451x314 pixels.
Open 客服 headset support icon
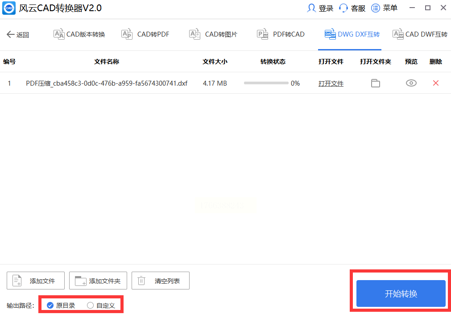click(343, 8)
